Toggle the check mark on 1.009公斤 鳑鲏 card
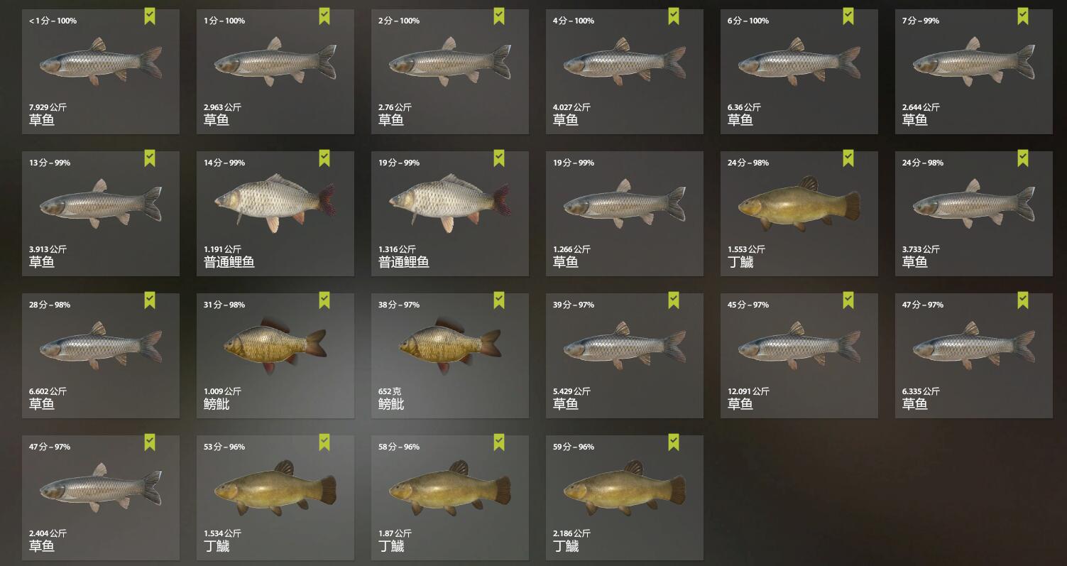 (324, 300)
